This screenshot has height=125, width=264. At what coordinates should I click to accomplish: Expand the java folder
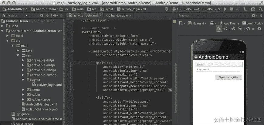click(x=18, y=50)
